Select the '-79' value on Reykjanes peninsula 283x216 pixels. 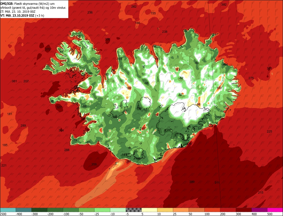pyautogui.click(x=74, y=140)
